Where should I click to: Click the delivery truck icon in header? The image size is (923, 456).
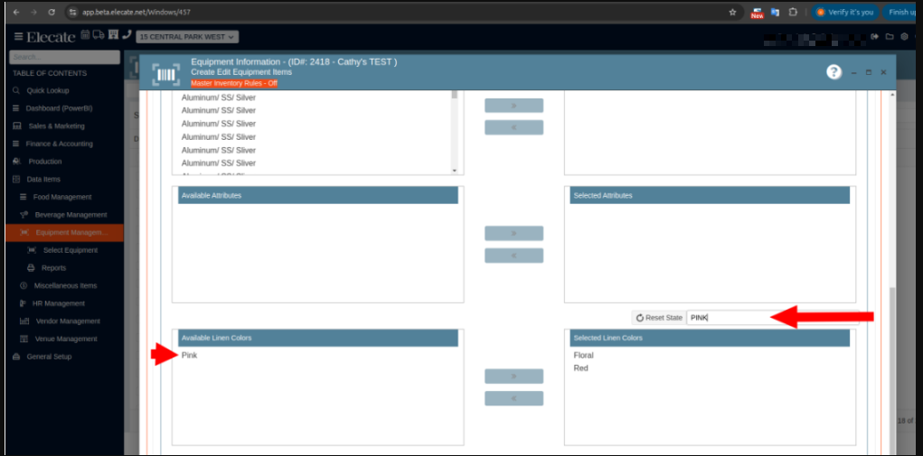click(x=99, y=35)
